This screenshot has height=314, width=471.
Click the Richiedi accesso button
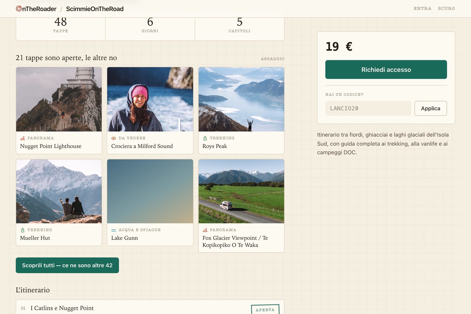[x=386, y=69]
